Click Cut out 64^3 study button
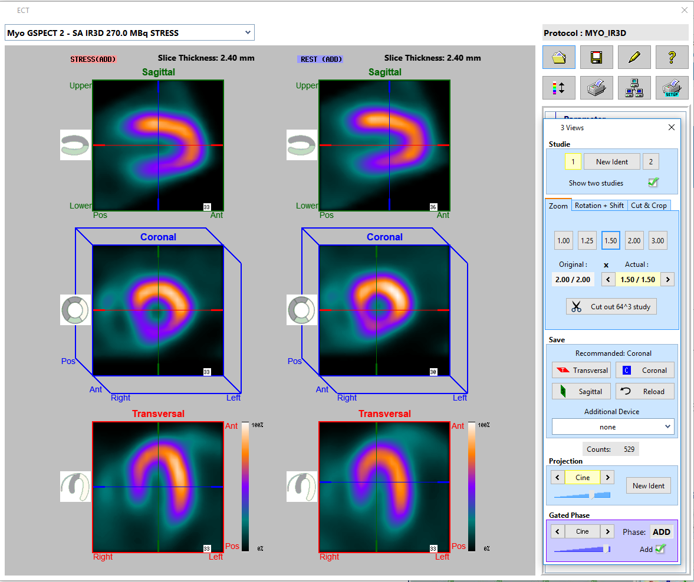This screenshot has height=582, width=694. (x=611, y=306)
